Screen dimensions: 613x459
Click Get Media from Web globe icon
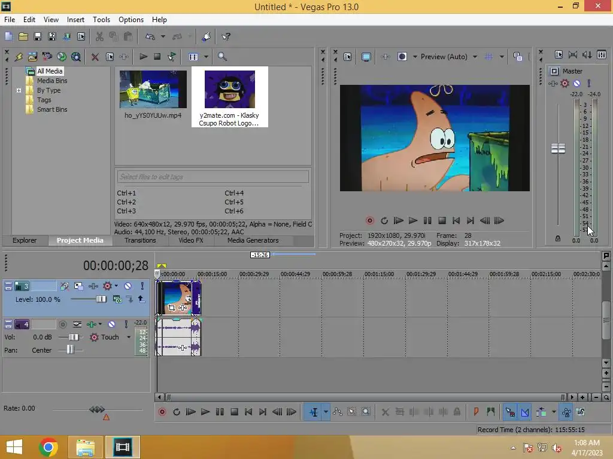(62, 57)
